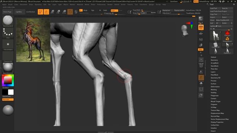The height and width of the screenshot is (133, 237).
Task: Expand the Geometry section
Action: coord(214,60)
